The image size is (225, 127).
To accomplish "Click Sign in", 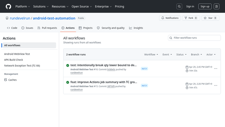I will click(190, 7).
